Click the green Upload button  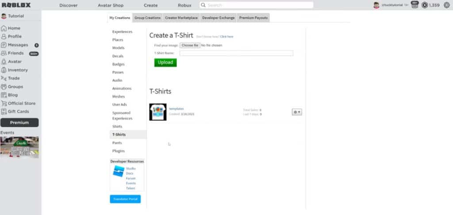(x=165, y=63)
